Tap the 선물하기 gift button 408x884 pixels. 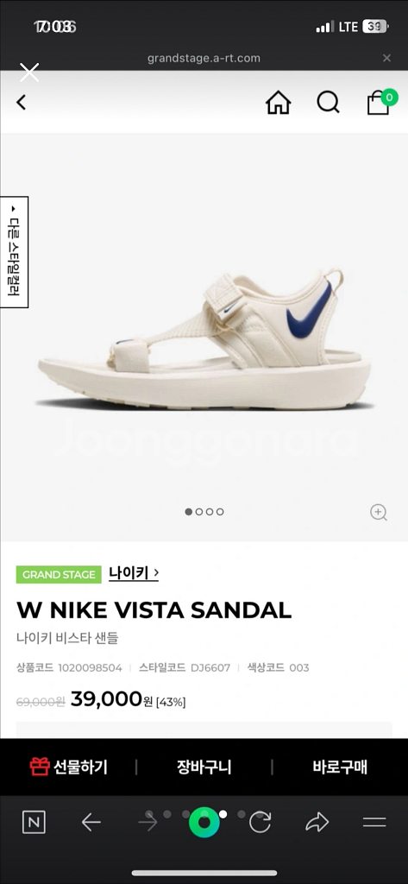coord(69,767)
